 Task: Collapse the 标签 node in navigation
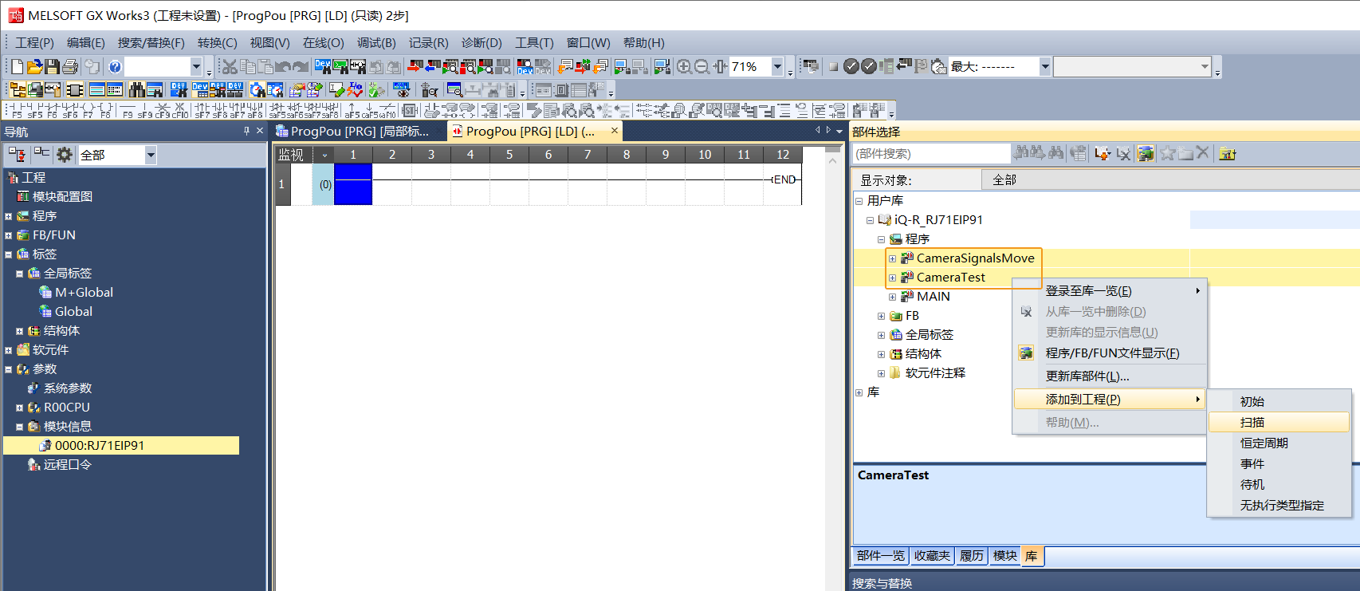click(x=9, y=254)
